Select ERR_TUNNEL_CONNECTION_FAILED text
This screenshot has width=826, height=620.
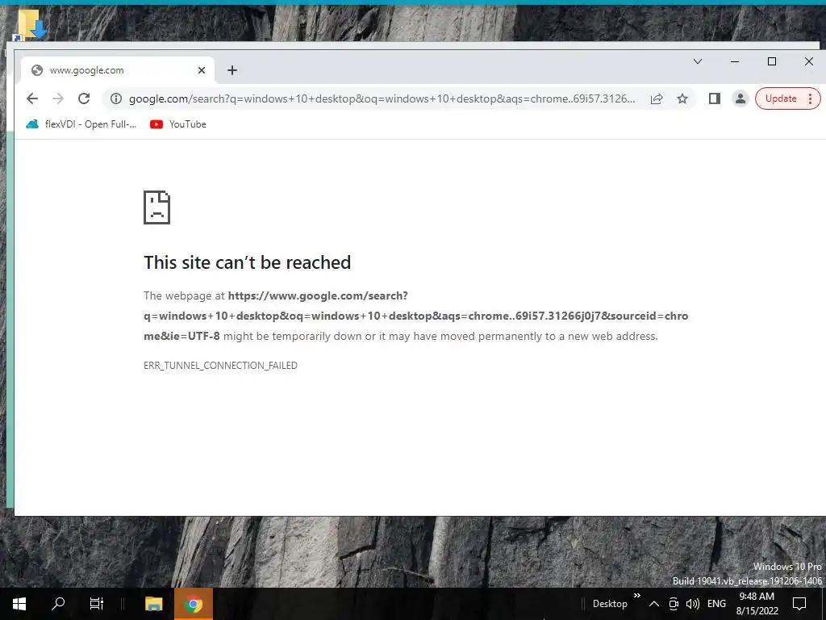click(x=220, y=366)
